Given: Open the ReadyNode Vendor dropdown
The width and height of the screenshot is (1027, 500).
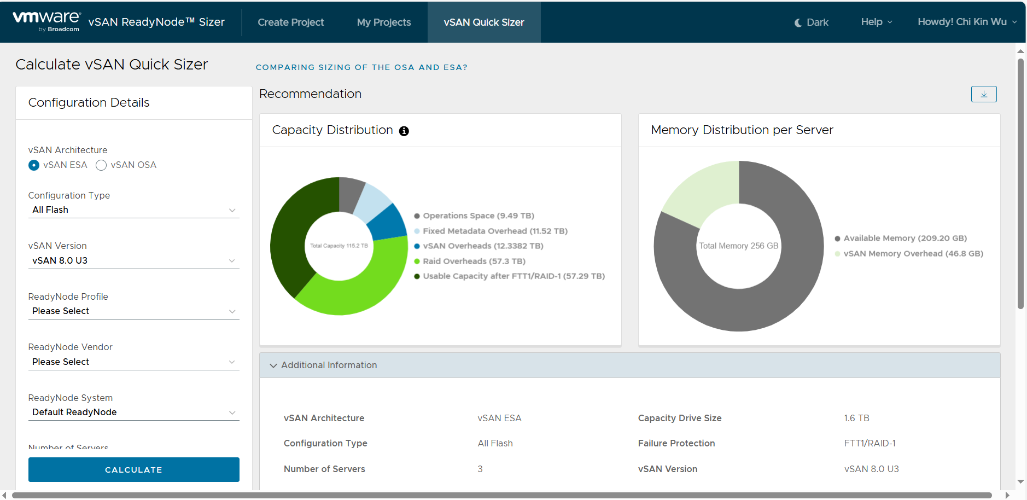Looking at the screenshot, I should [x=133, y=362].
